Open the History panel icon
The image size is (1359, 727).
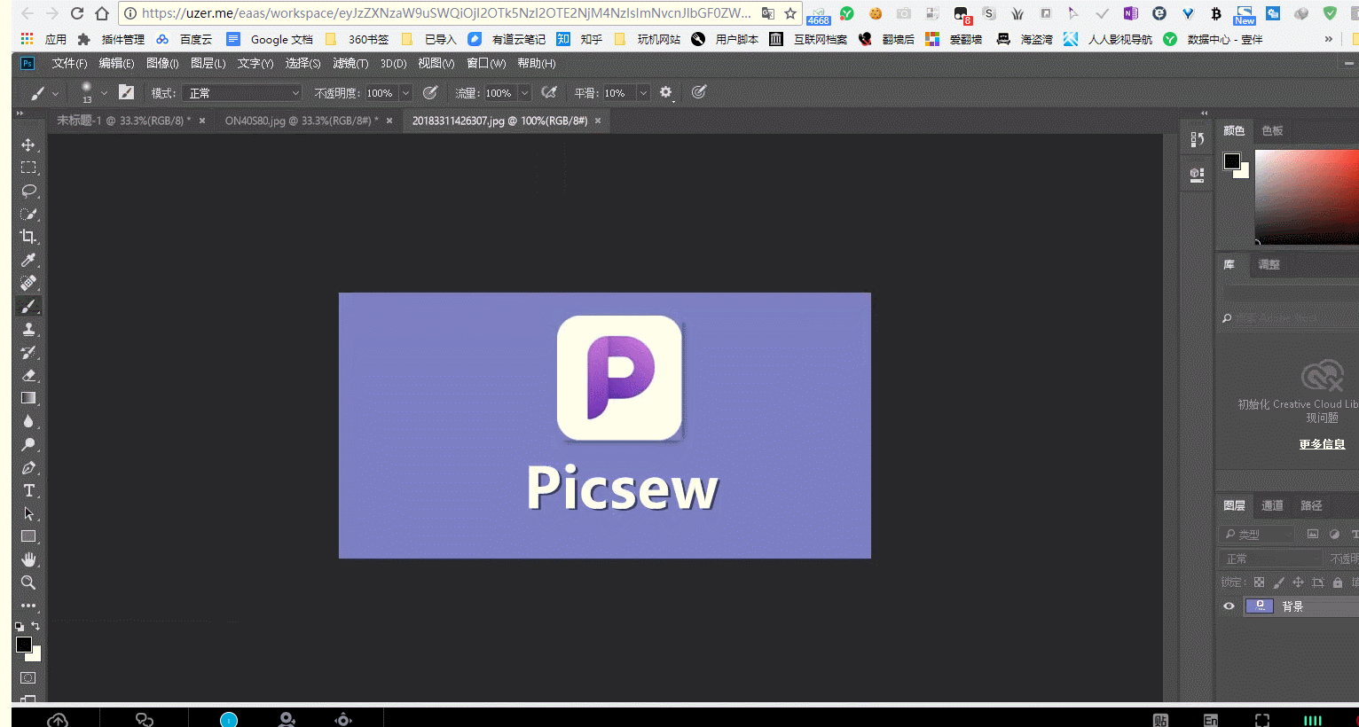(x=1197, y=140)
